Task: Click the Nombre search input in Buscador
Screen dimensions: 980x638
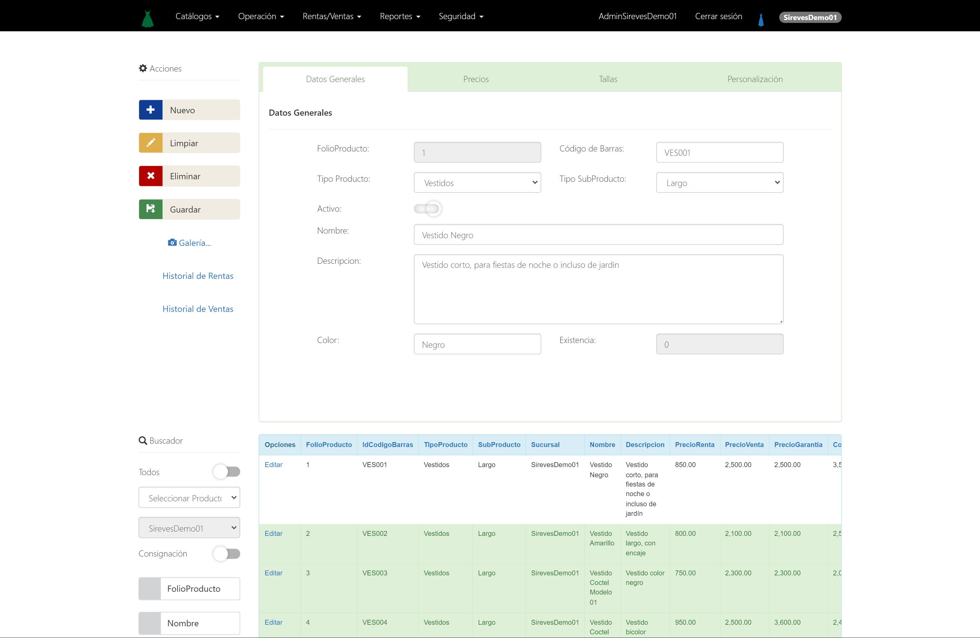Action: click(x=200, y=623)
